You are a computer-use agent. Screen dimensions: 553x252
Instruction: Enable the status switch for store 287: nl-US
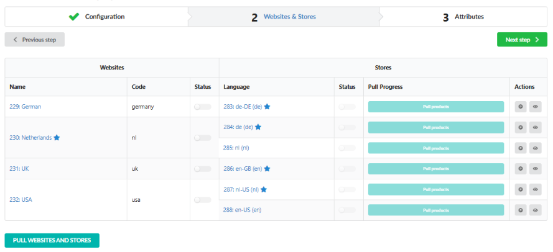(347, 190)
